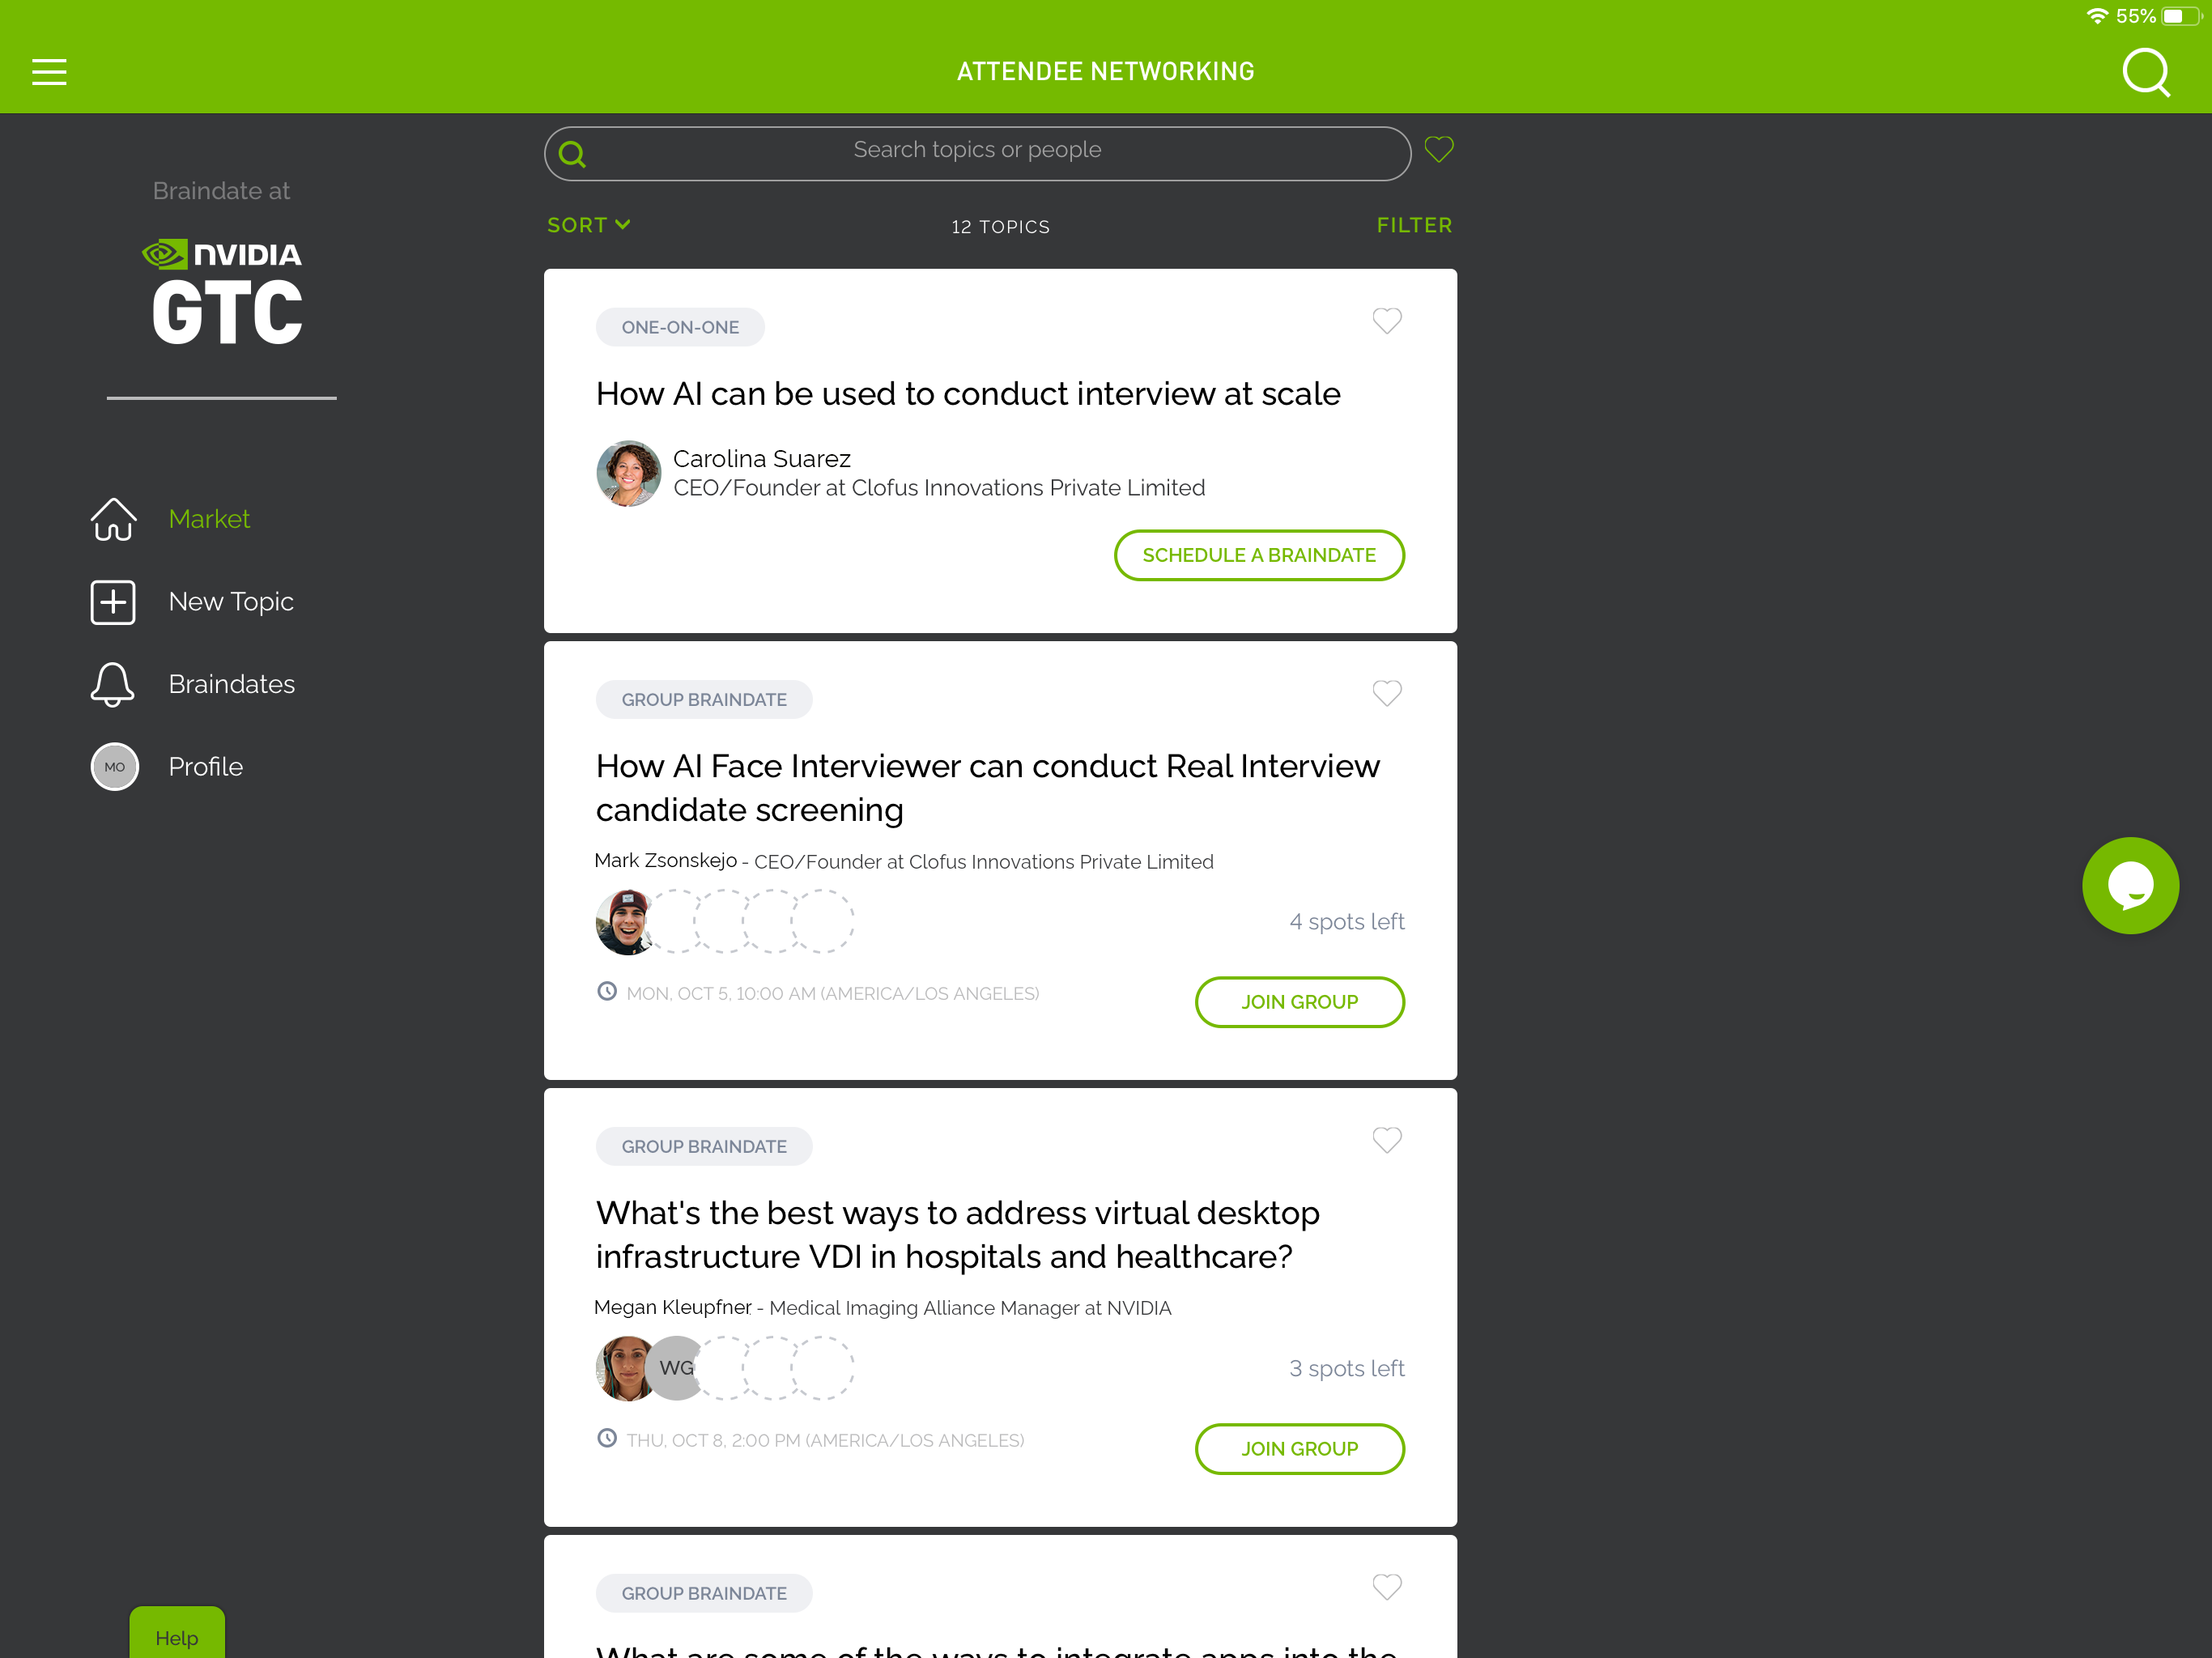Image resolution: width=2212 pixels, height=1658 pixels.
Task: Select Profile in the sidebar
Action: [205, 767]
